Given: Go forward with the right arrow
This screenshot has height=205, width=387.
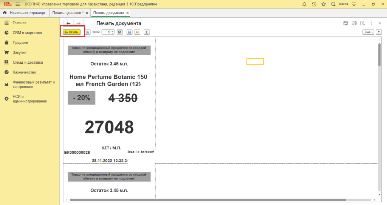Looking at the screenshot, I should [x=79, y=23].
